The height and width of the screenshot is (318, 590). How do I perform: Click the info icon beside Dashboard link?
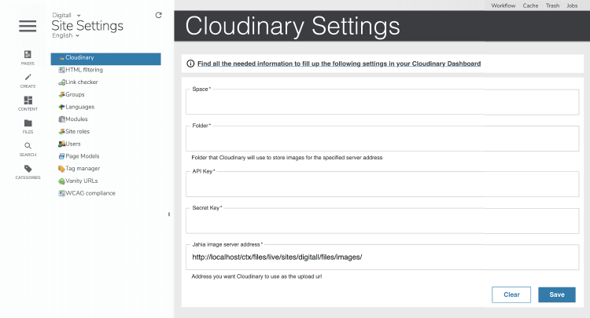190,64
